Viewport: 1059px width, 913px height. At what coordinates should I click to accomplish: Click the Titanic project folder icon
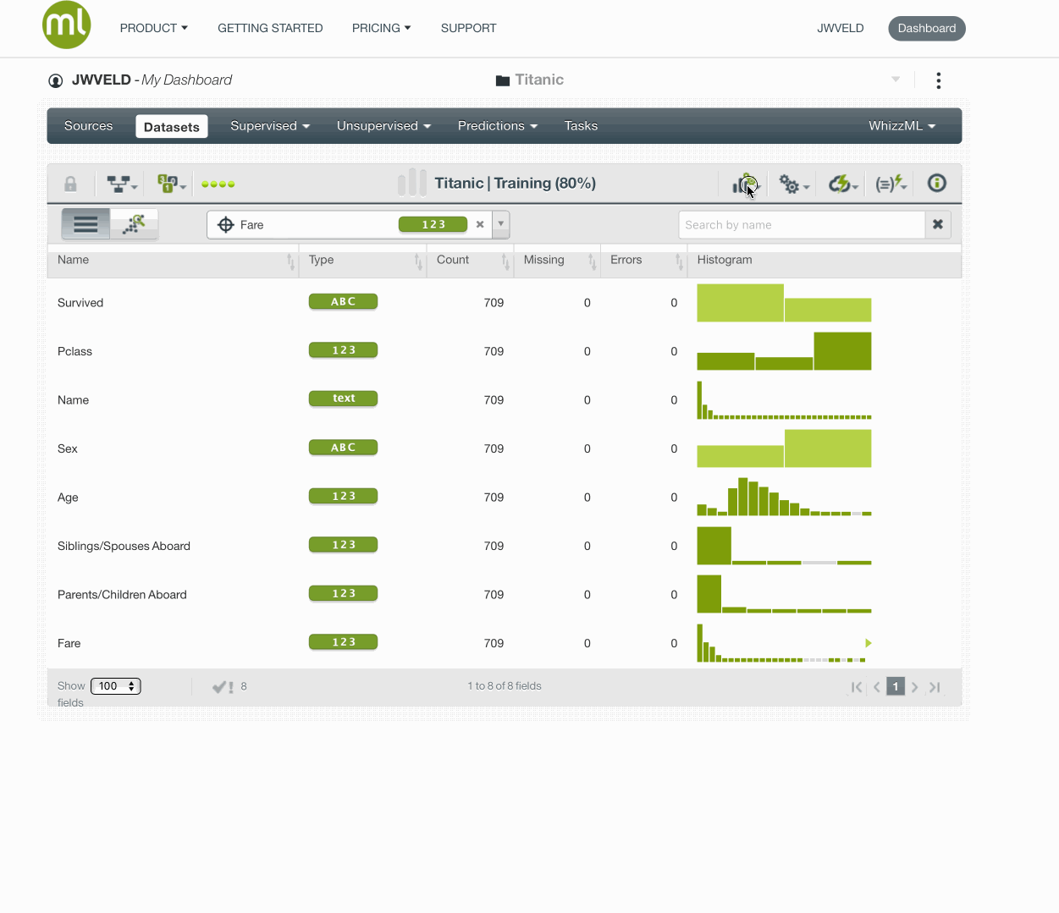coord(503,80)
